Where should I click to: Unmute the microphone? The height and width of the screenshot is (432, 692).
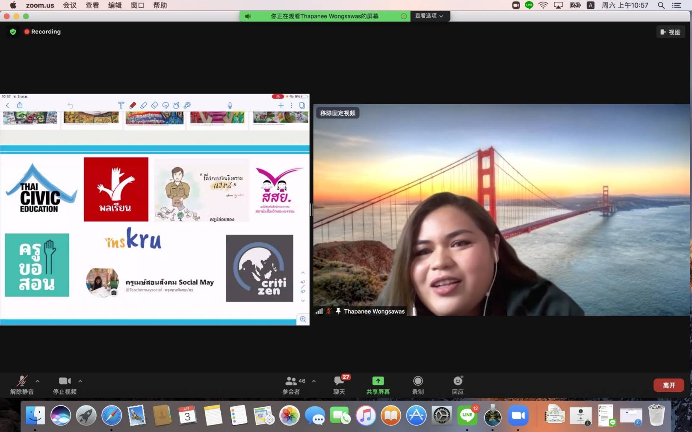click(x=22, y=381)
